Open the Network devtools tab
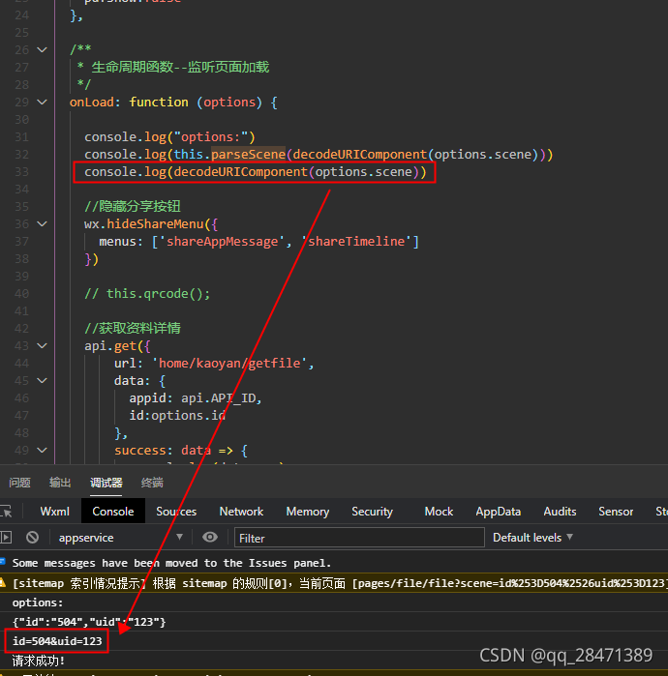 point(241,512)
